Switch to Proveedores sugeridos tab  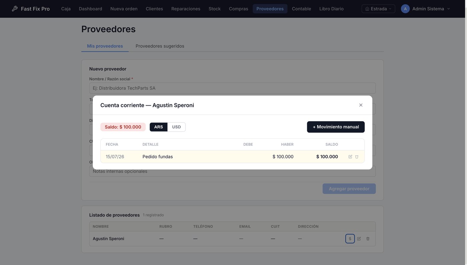[x=160, y=46]
